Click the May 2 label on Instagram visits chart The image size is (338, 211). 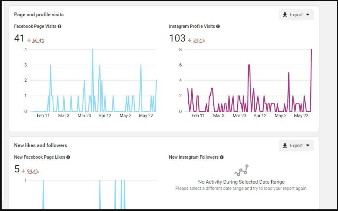point(280,115)
